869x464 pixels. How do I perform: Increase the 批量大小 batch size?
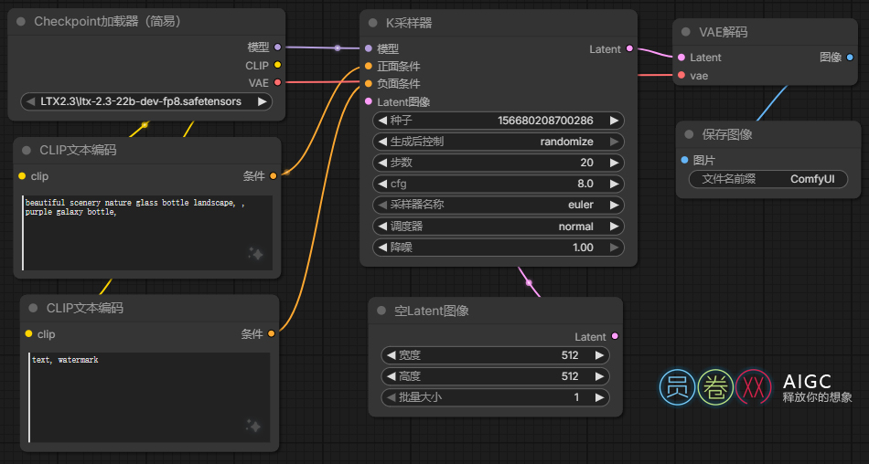pos(600,397)
